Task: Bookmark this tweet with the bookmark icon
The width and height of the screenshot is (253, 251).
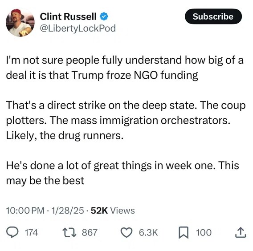Action: [184, 232]
